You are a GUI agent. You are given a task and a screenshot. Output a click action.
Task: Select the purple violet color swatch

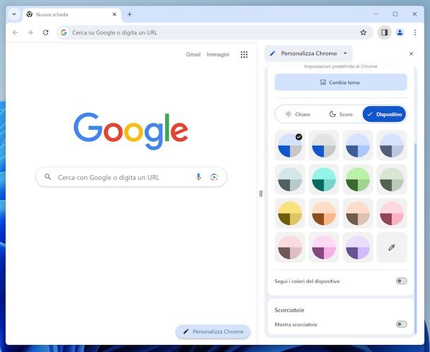357,248
